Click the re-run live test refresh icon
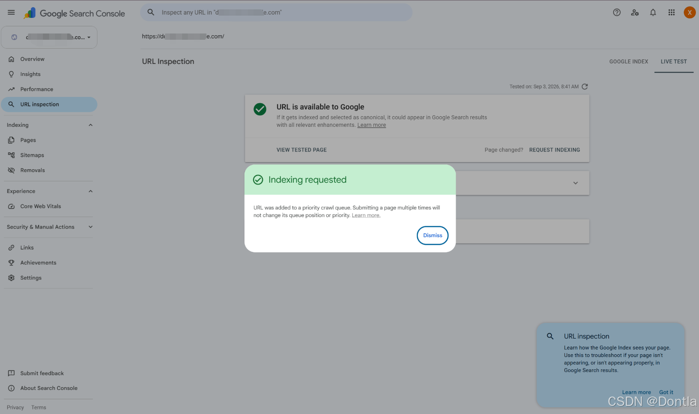Viewport: 699px width, 414px height. [585, 87]
